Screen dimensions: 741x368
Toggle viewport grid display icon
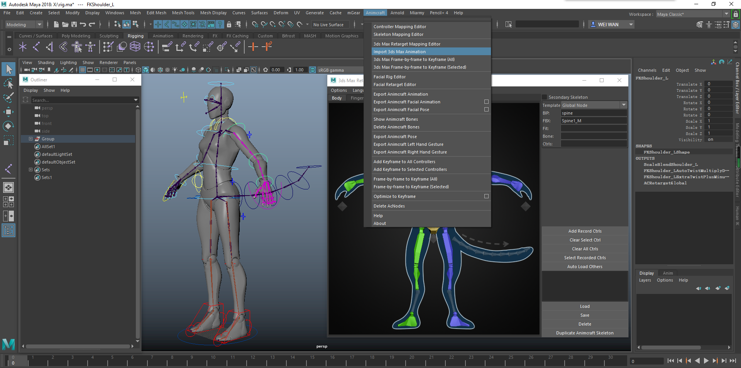[x=83, y=70]
